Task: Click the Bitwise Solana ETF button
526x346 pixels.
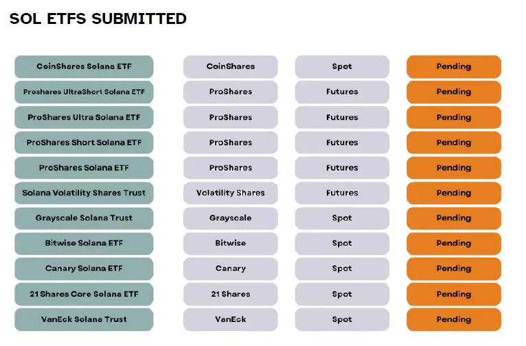Action: (84, 243)
